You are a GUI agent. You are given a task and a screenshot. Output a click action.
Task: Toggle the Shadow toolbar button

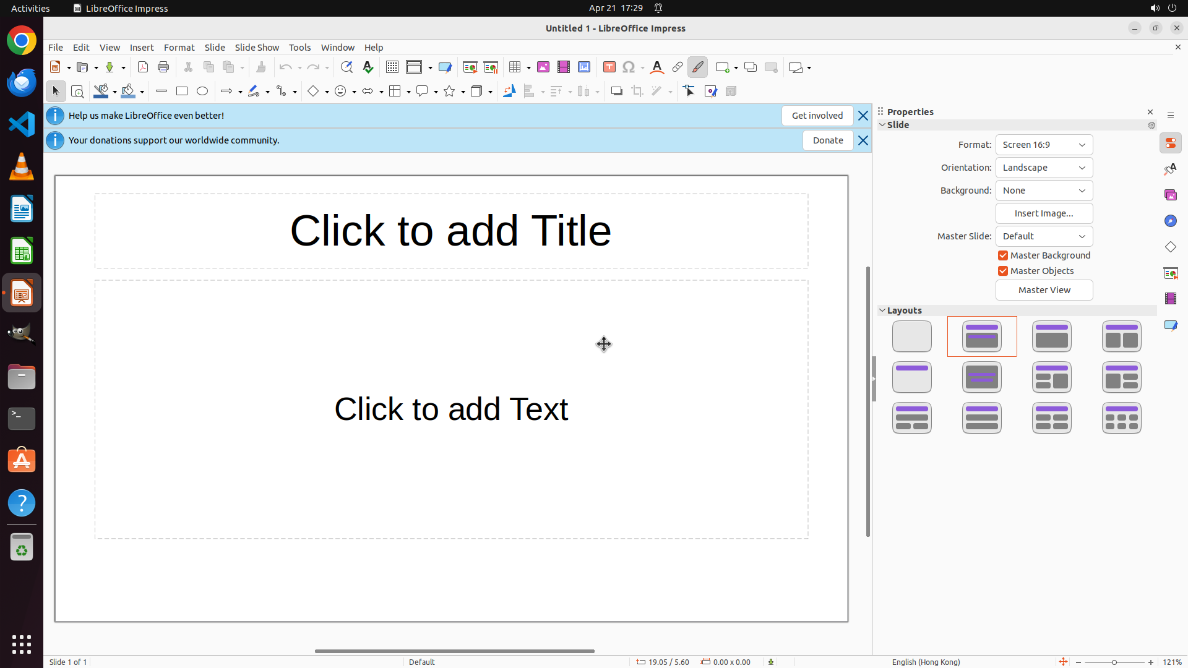(x=616, y=92)
